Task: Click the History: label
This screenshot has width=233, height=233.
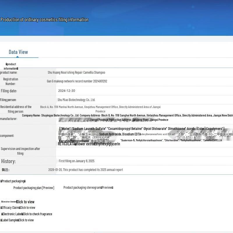Action: (8, 161)
